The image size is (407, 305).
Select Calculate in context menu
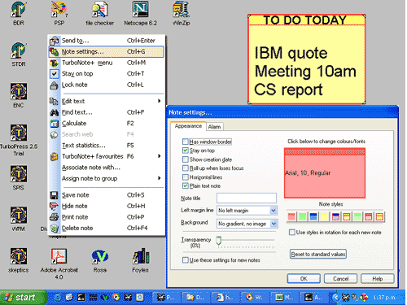click(x=107, y=124)
